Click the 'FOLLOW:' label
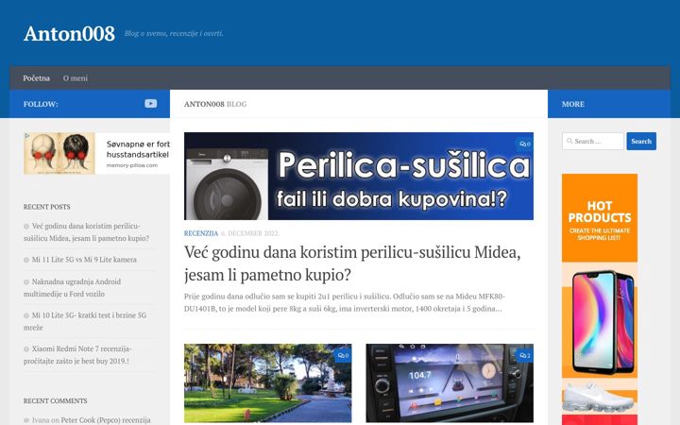The image size is (680, 425). coord(41,104)
